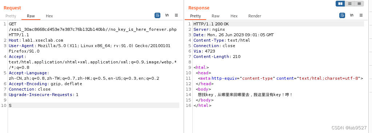Toggle word wrap icon in Request panel
372x133 pixels.
pos(157,15)
